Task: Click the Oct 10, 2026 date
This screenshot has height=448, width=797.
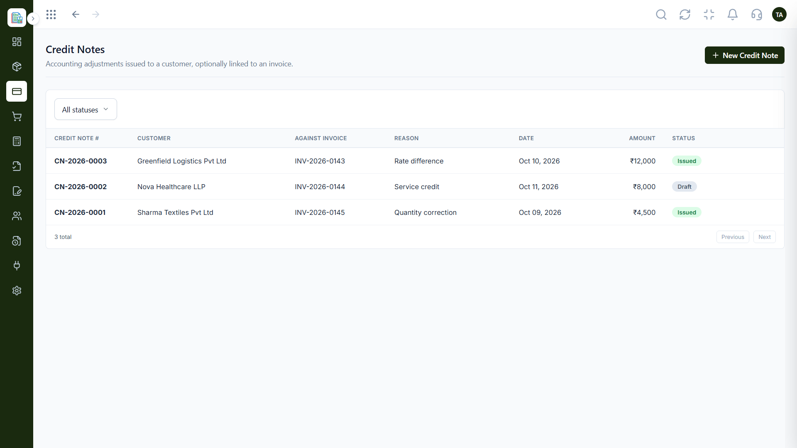Action: click(x=539, y=161)
